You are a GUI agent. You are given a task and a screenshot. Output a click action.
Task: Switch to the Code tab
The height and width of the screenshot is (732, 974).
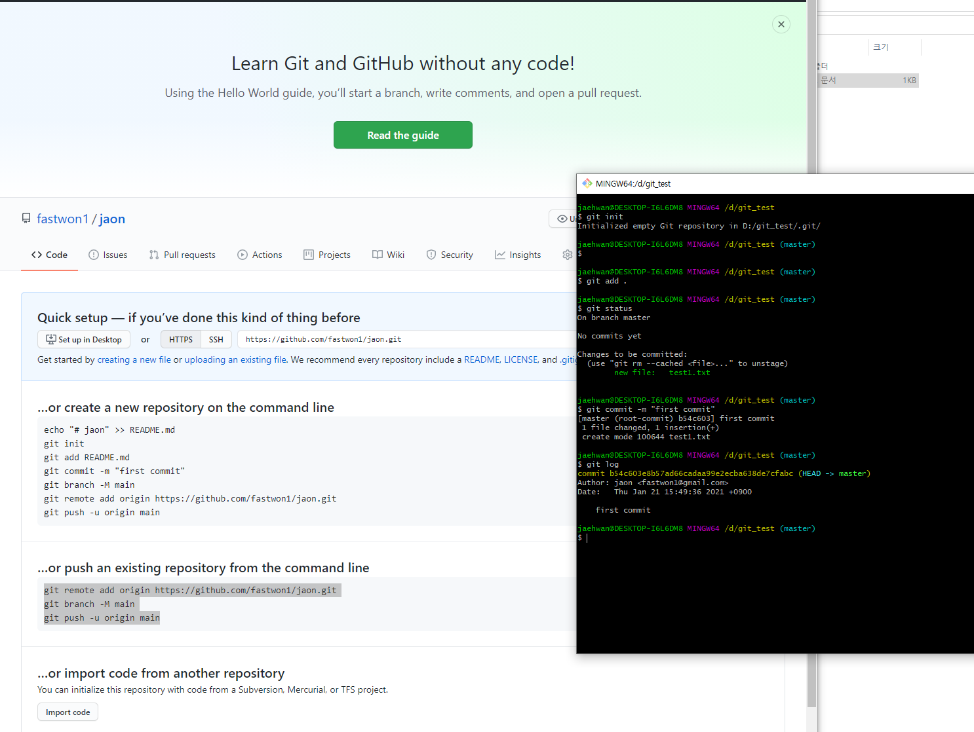coord(49,255)
